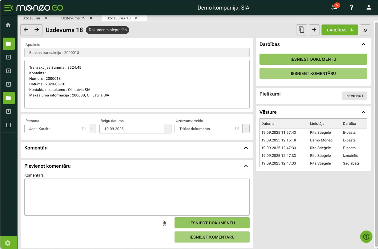Expand the Uzdevuma veids dropdown arrow
Screen dimensions: 378x249
pos(246,129)
